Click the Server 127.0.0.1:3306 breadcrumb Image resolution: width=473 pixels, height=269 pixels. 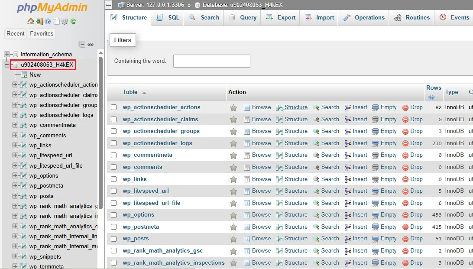click(155, 5)
